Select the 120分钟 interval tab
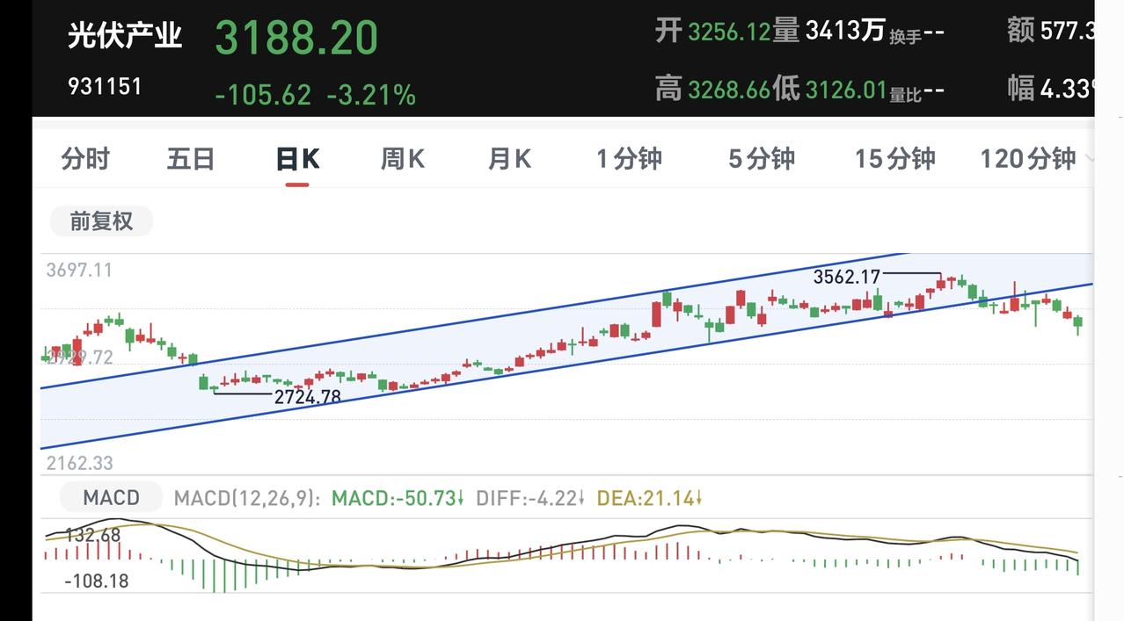 coord(1028,159)
